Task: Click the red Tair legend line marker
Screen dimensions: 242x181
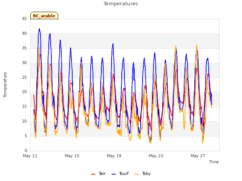Action: (93, 174)
